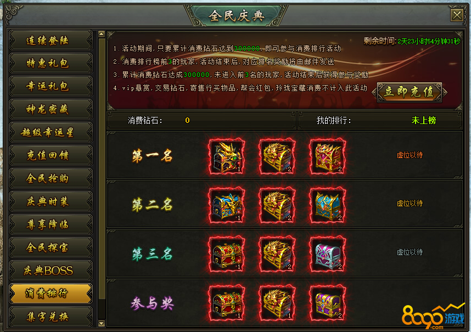This screenshot has width=471, height=332.
Task: Open the 神龙密藏 tab
Action: tap(51, 109)
